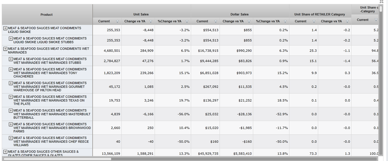388x161 pixels.
Task: Expand the Liquid Smoke category row
Action: [x=5, y=28]
